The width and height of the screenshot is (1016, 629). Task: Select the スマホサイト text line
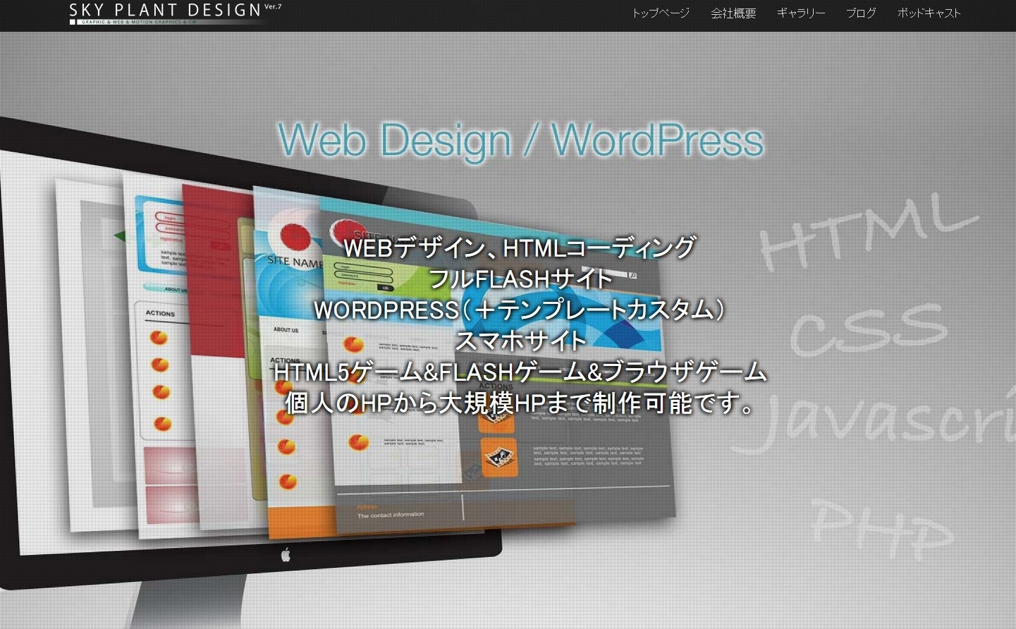(520, 341)
